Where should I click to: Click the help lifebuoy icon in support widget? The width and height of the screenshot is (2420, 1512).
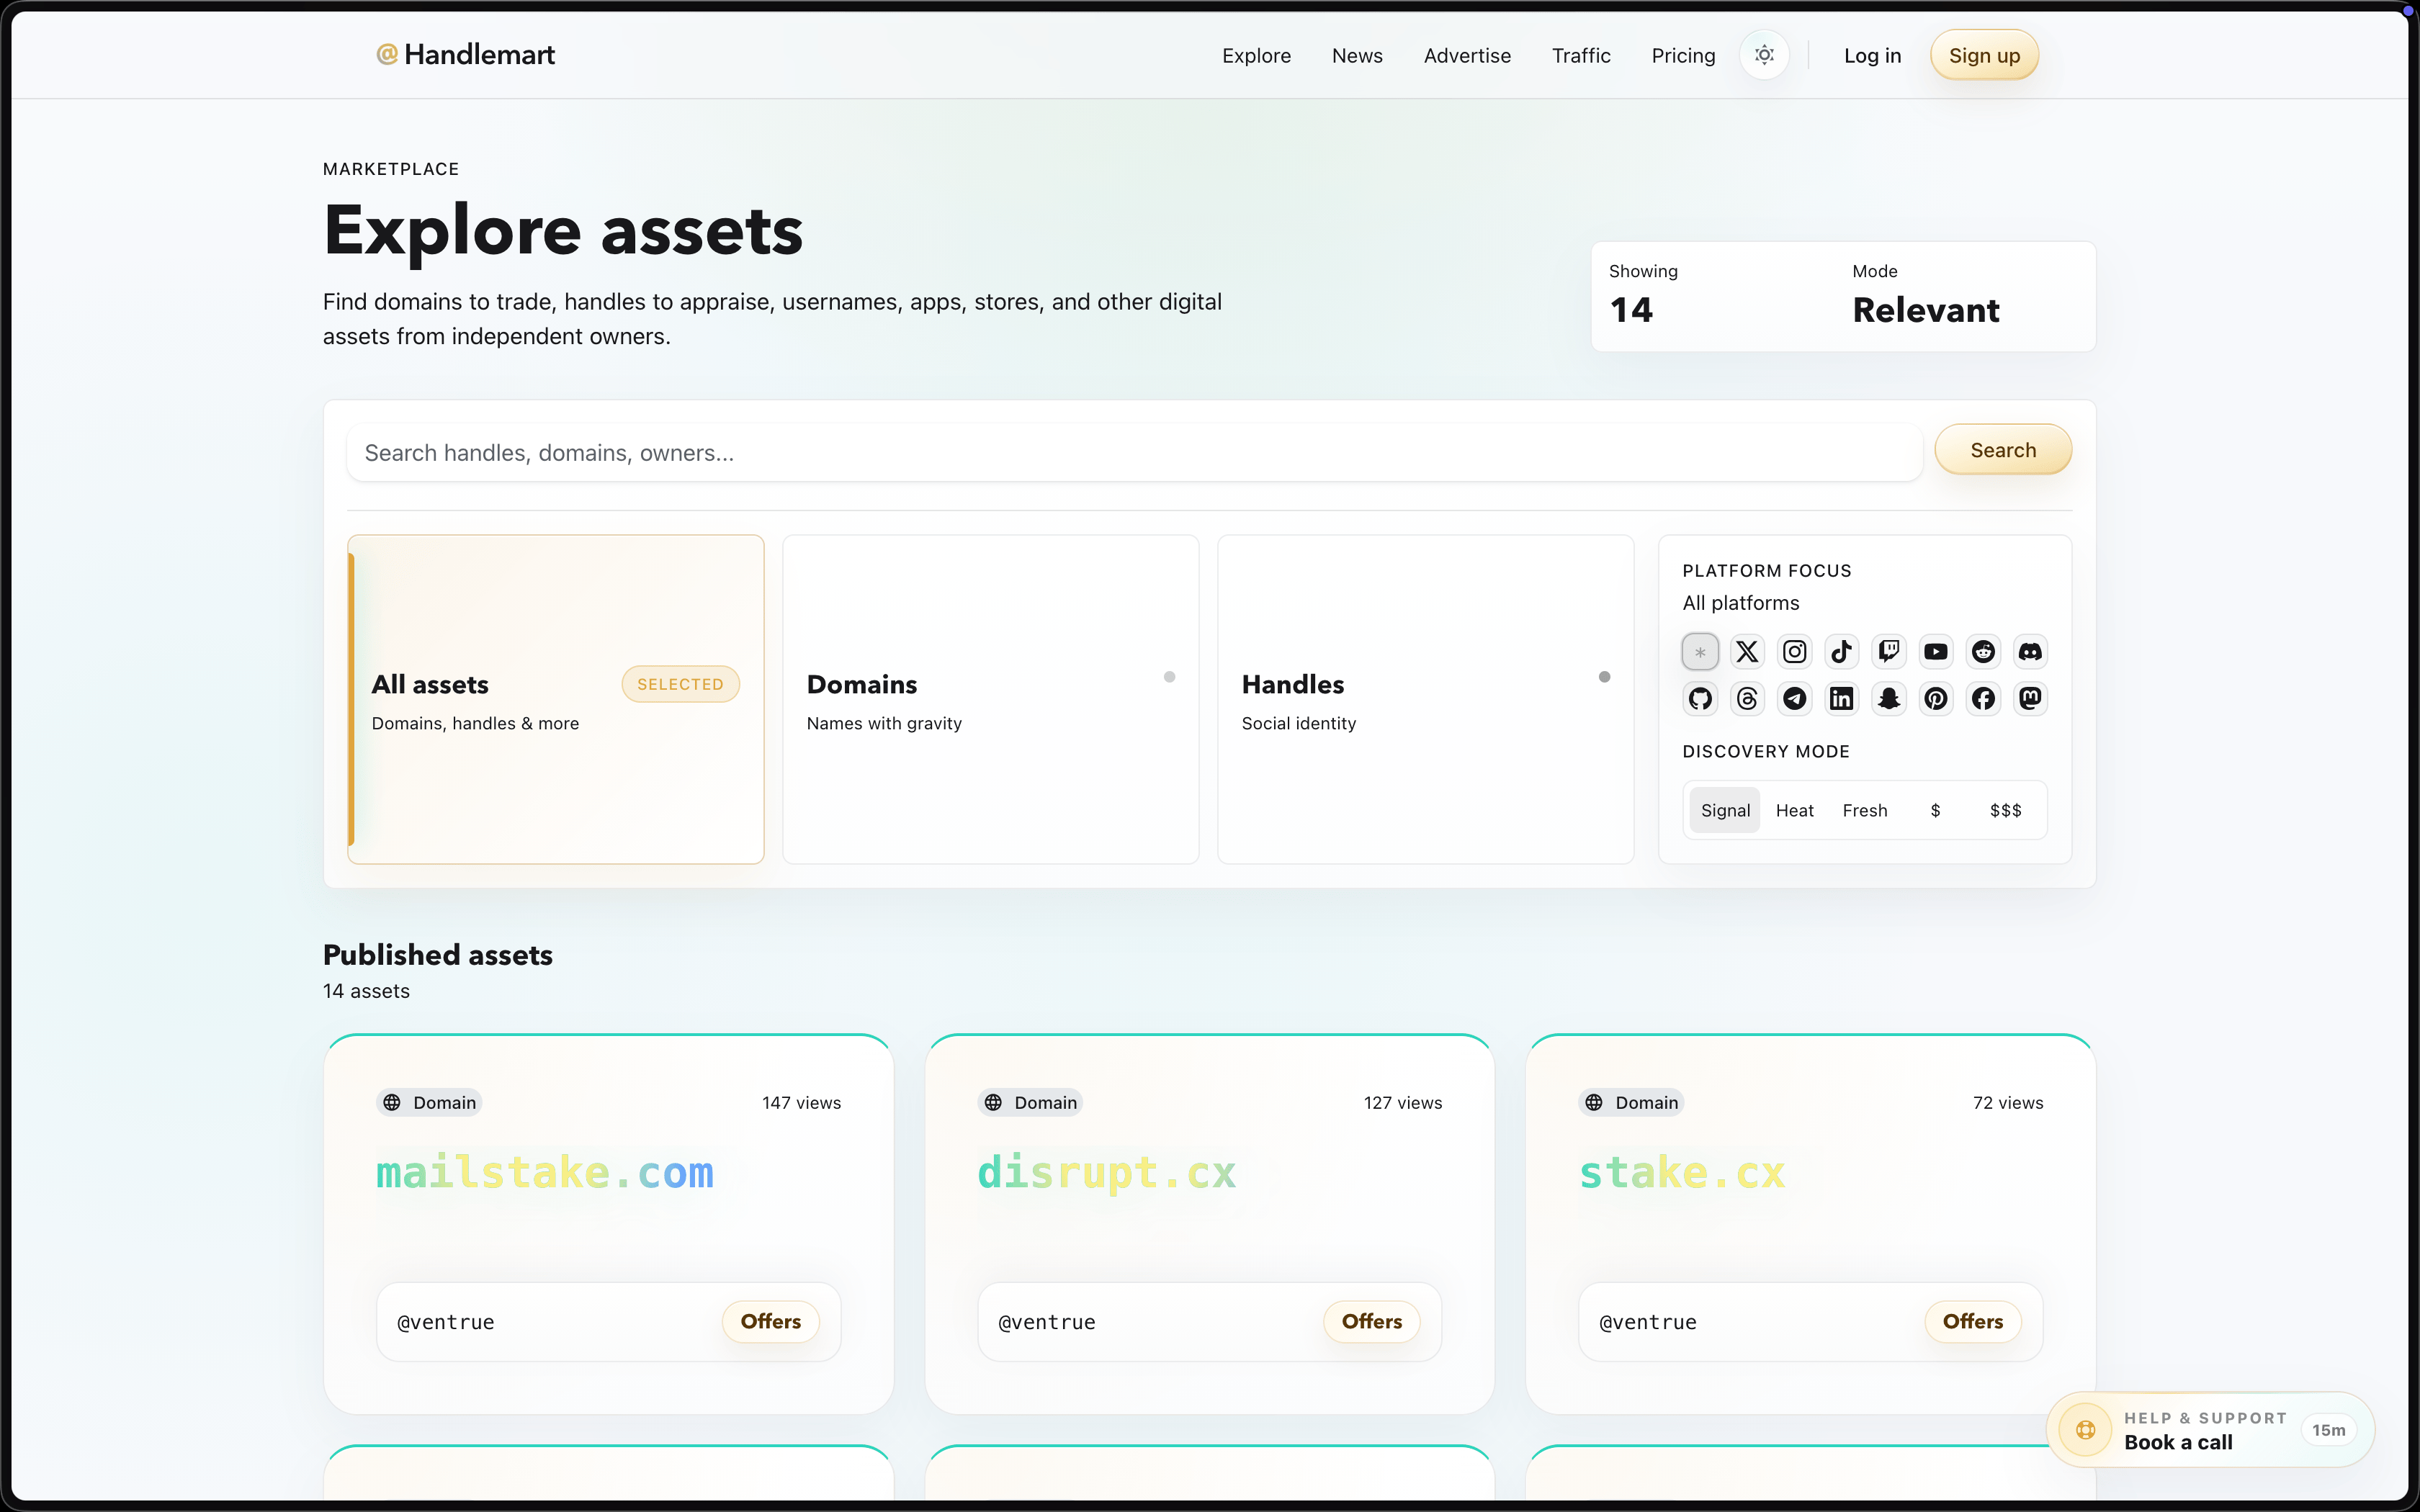tap(2086, 1430)
